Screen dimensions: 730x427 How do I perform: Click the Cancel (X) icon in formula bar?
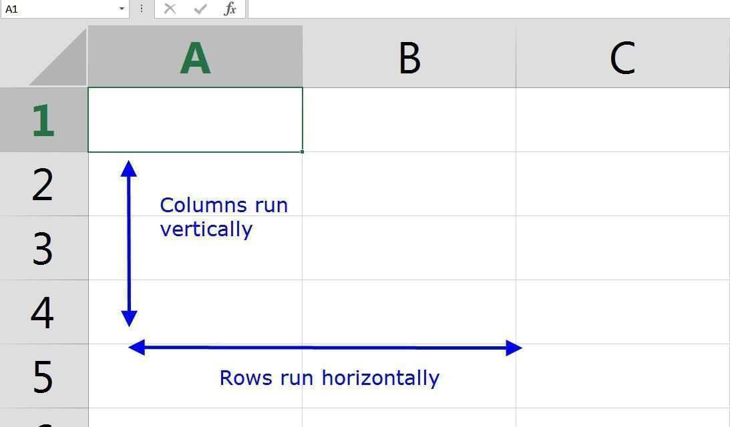pyautogui.click(x=170, y=9)
